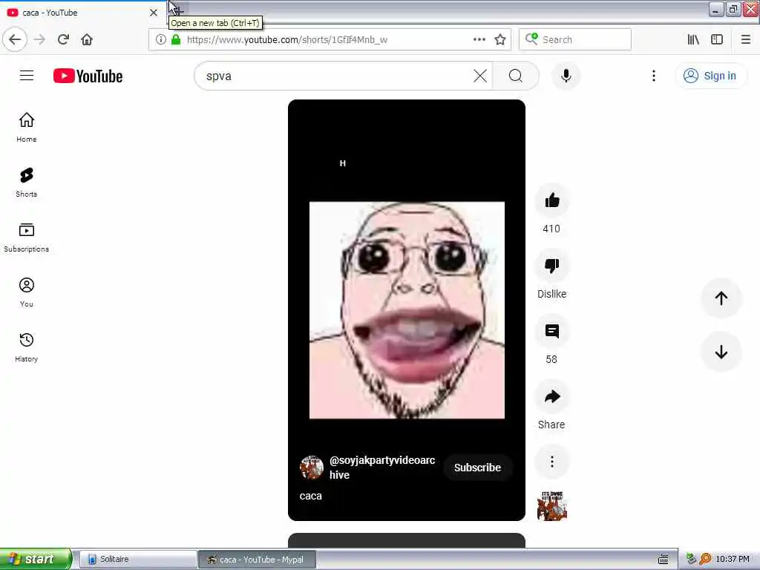Open YouTube settings three-dot menu
The width and height of the screenshot is (760, 570).
tap(654, 76)
